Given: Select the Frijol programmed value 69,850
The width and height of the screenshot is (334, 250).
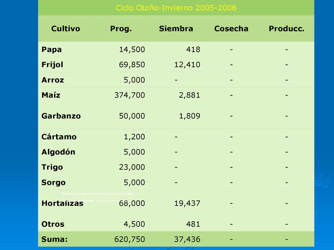Looking at the screenshot, I should pyautogui.click(x=132, y=65).
